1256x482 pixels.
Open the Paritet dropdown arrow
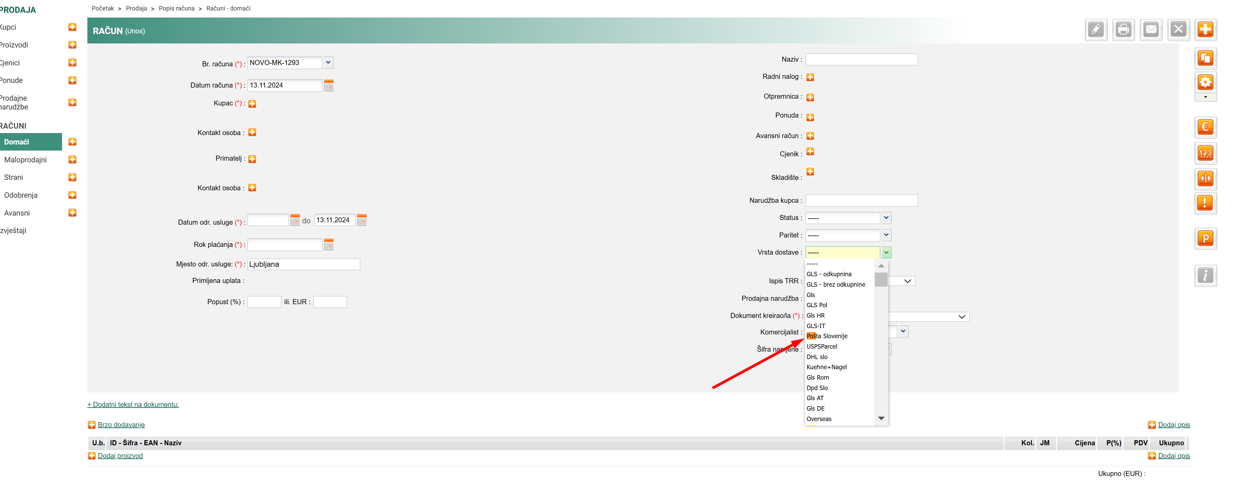tap(886, 235)
